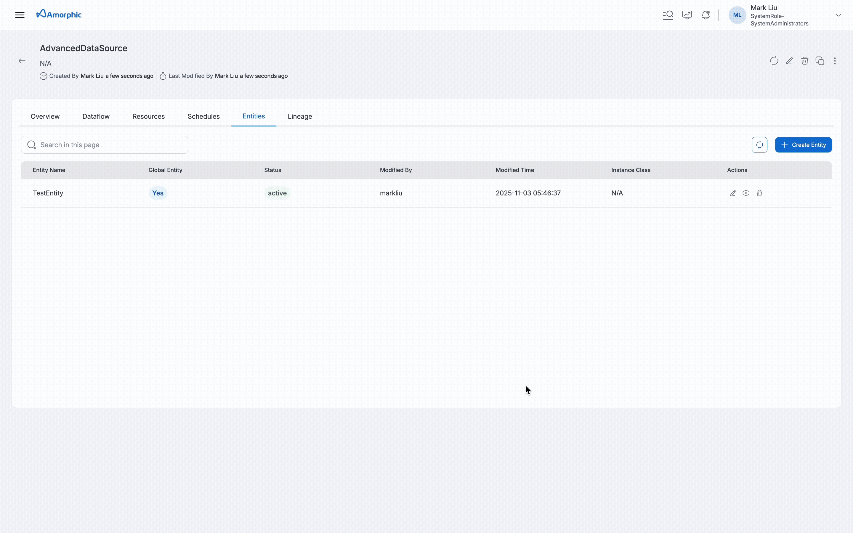Open the hamburger navigation menu

[x=19, y=15]
